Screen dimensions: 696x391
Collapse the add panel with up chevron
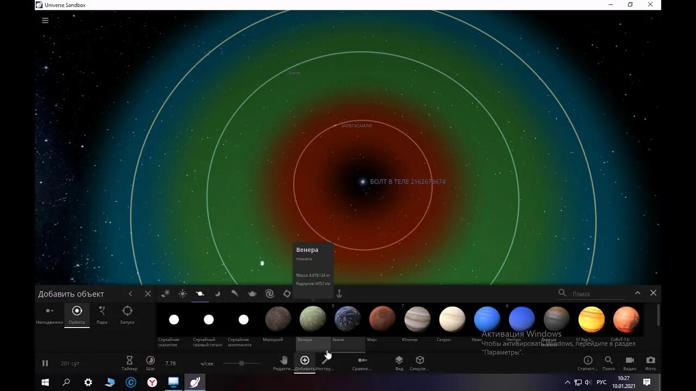637,293
